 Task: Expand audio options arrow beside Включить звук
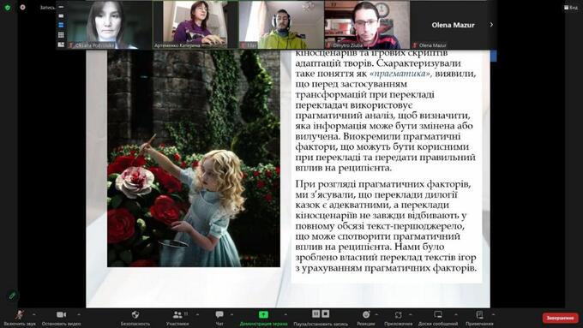34,314
